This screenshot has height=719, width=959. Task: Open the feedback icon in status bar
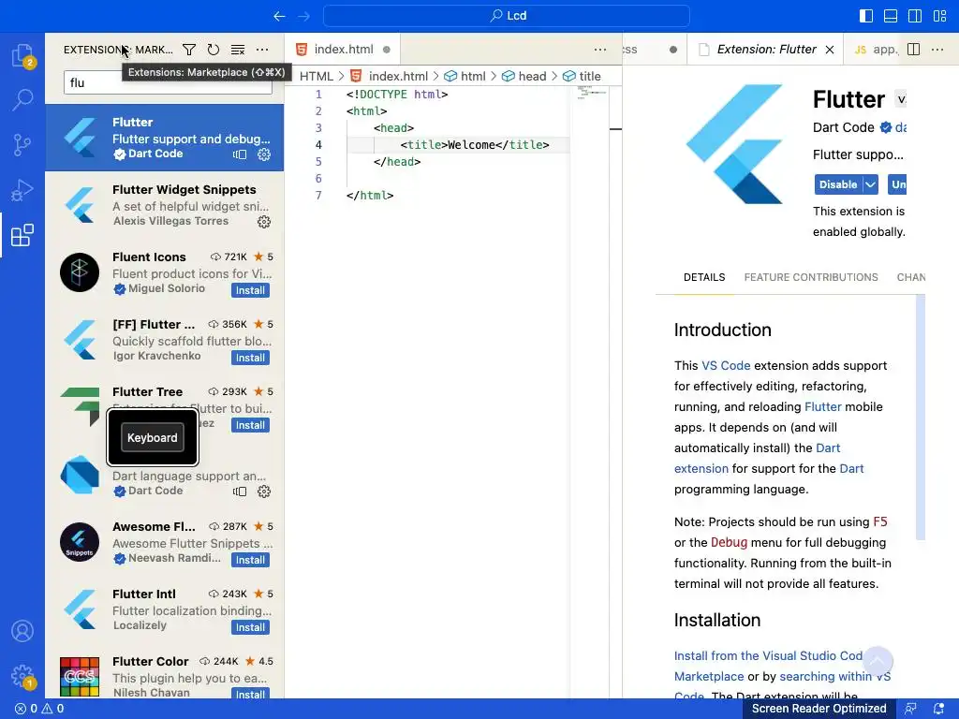910,709
